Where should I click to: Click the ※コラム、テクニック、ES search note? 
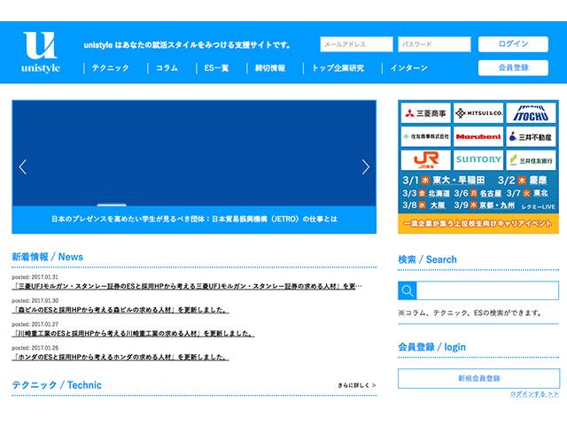[x=470, y=313]
